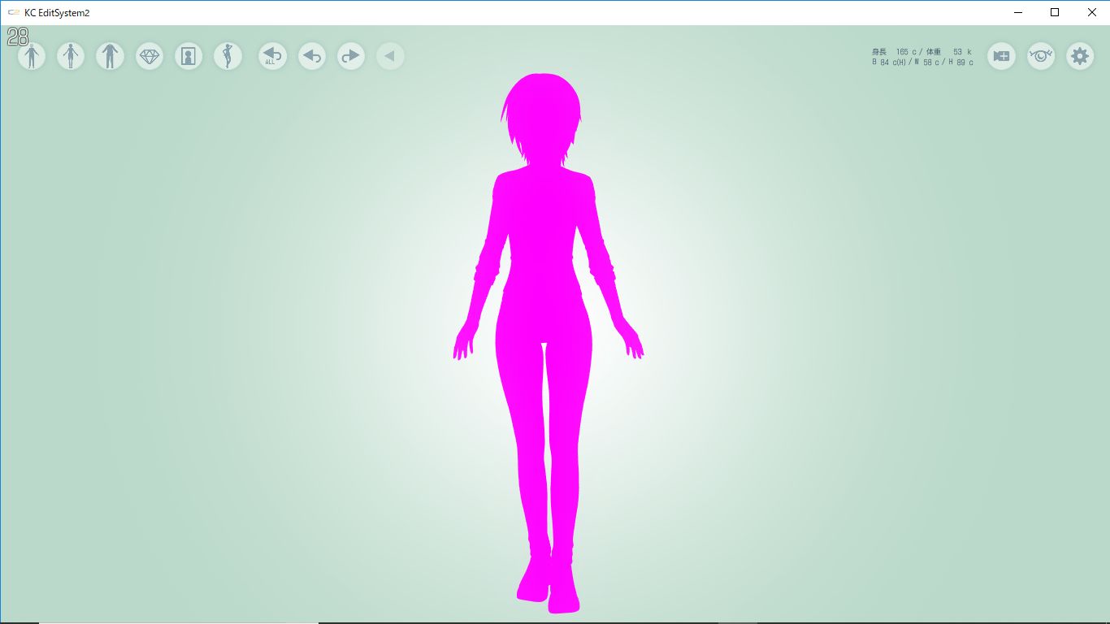
Task: Click the frame counter 28
Action: pos(18,37)
